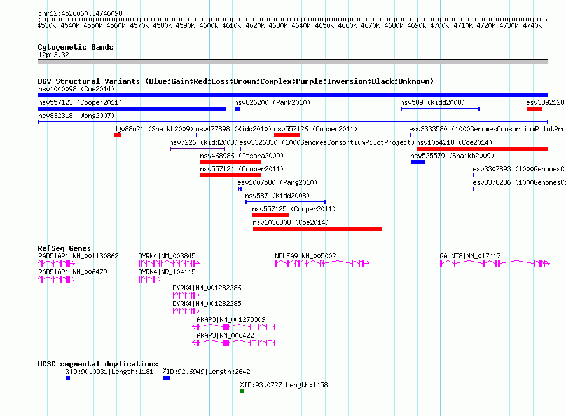Select the GALNT8|NM_017417 gene model
566x416 pixels.
point(495,264)
